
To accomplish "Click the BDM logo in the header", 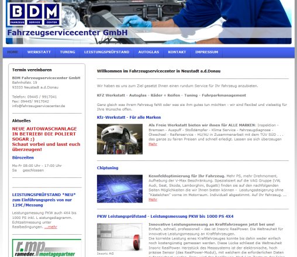I will [34, 14].
